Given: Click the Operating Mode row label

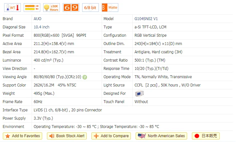Looking at the screenshot, I should click(x=117, y=77).
